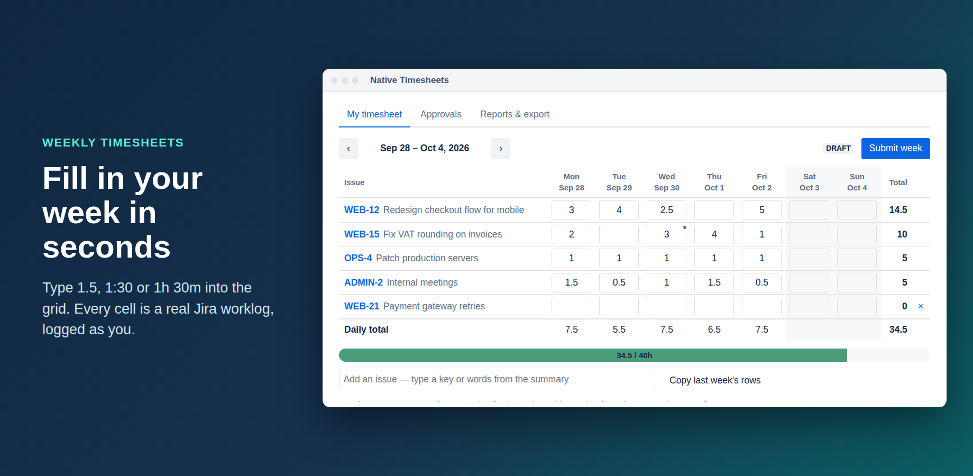Click WEB-21 Friday empty cell

761,306
